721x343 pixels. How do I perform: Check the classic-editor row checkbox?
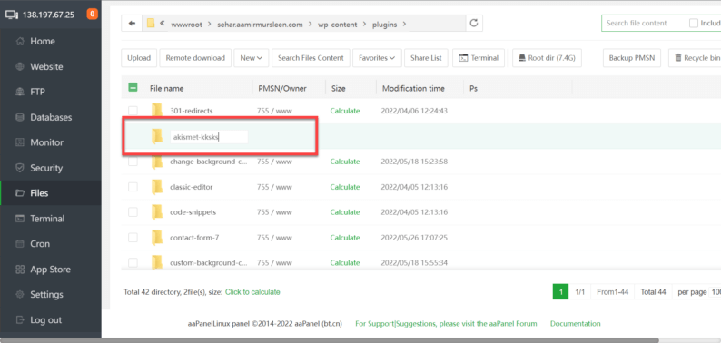133,187
